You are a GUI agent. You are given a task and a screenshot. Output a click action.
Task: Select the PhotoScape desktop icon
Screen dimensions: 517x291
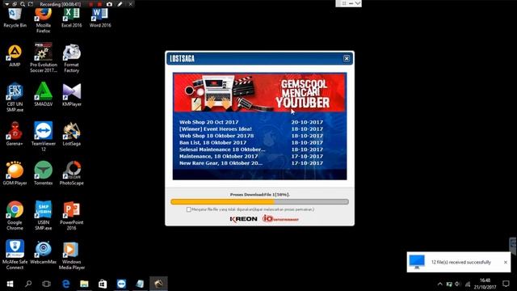72,173
